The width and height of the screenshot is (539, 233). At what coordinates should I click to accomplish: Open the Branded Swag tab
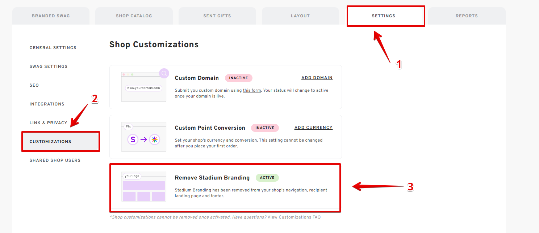pos(51,16)
